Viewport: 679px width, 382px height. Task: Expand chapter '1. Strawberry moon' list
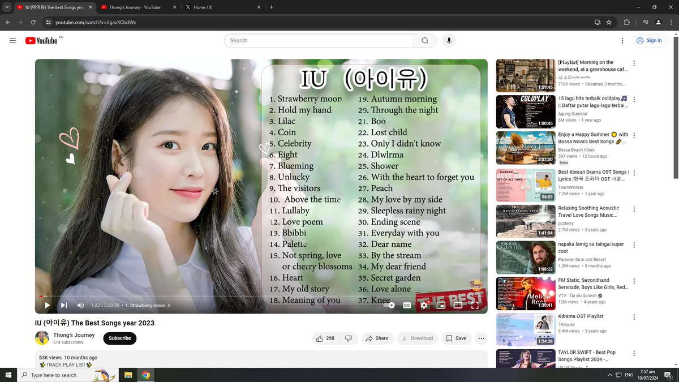click(x=148, y=306)
